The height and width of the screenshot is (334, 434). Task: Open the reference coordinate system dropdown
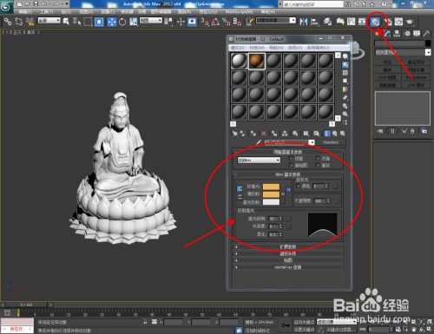151,20
